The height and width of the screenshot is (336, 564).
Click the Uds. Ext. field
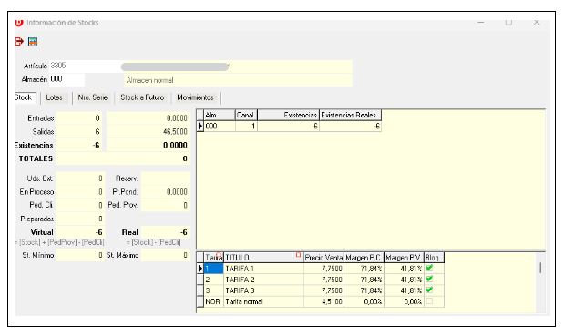pyautogui.click(x=80, y=178)
